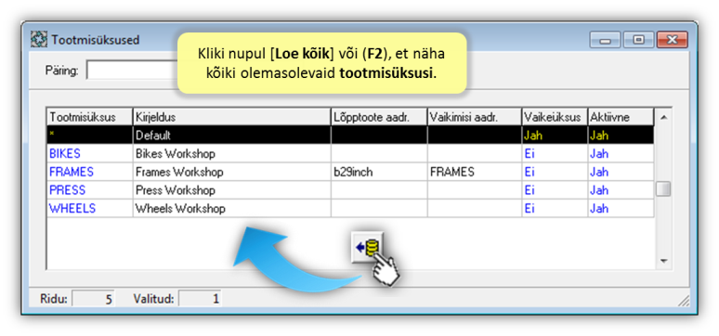
Task: Click Lõpptoote aadr. column header
Action: pyautogui.click(x=379, y=117)
